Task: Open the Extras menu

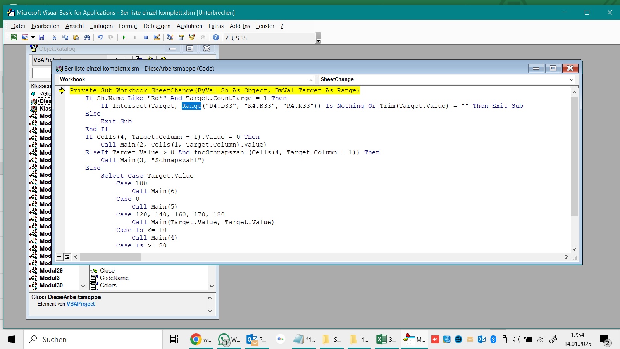Action: click(216, 26)
